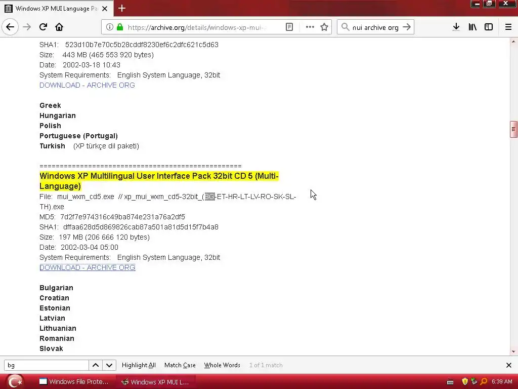
Task: Jump to the next find match
Action: 109,365
